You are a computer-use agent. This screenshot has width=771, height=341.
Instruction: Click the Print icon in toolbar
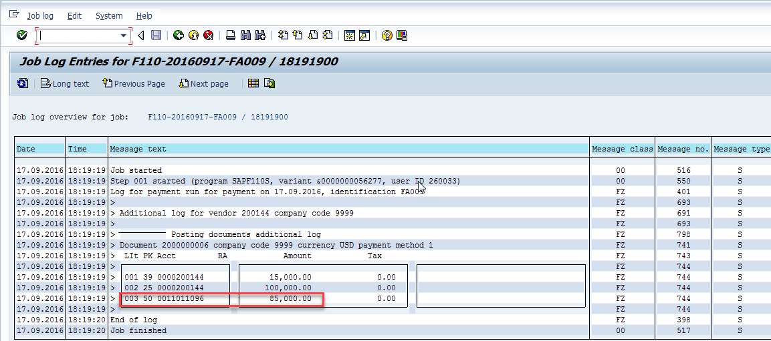click(231, 35)
